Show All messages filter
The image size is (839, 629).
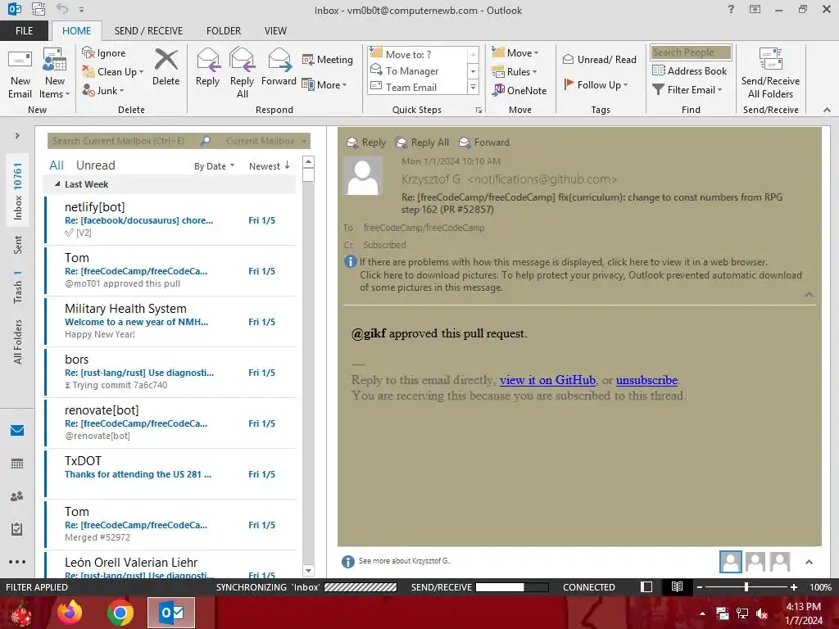click(x=57, y=165)
